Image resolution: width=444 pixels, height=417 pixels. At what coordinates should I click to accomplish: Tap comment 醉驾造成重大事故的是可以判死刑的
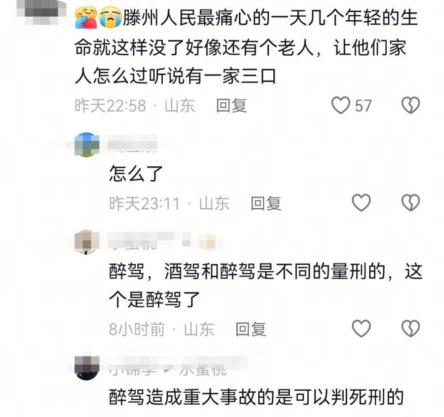click(256, 397)
